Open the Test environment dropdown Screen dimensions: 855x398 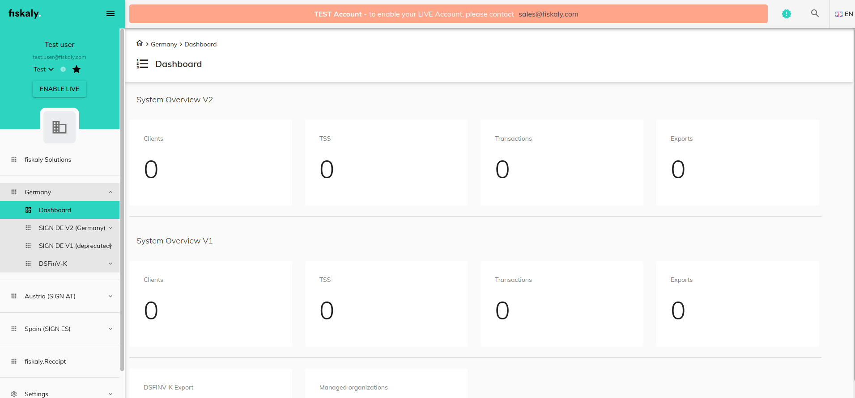(x=43, y=69)
